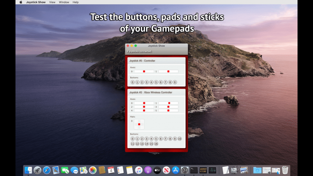Open Reminders from the Dock
Image resolution: width=313 pixels, height=176 pixels.
120,170
